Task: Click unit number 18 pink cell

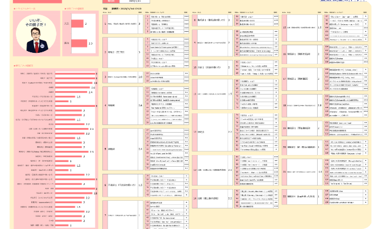Action: pyautogui.click(x=284, y=106)
